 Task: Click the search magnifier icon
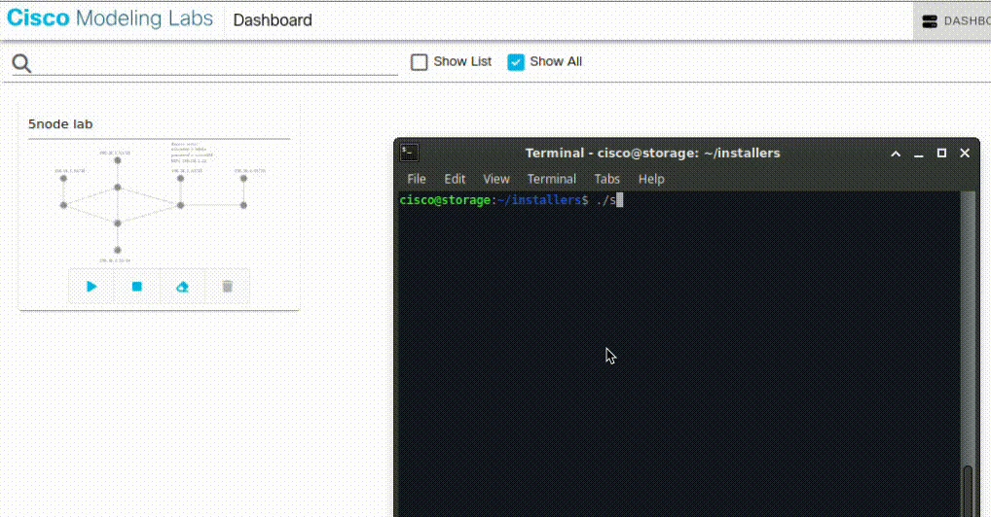(x=21, y=63)
